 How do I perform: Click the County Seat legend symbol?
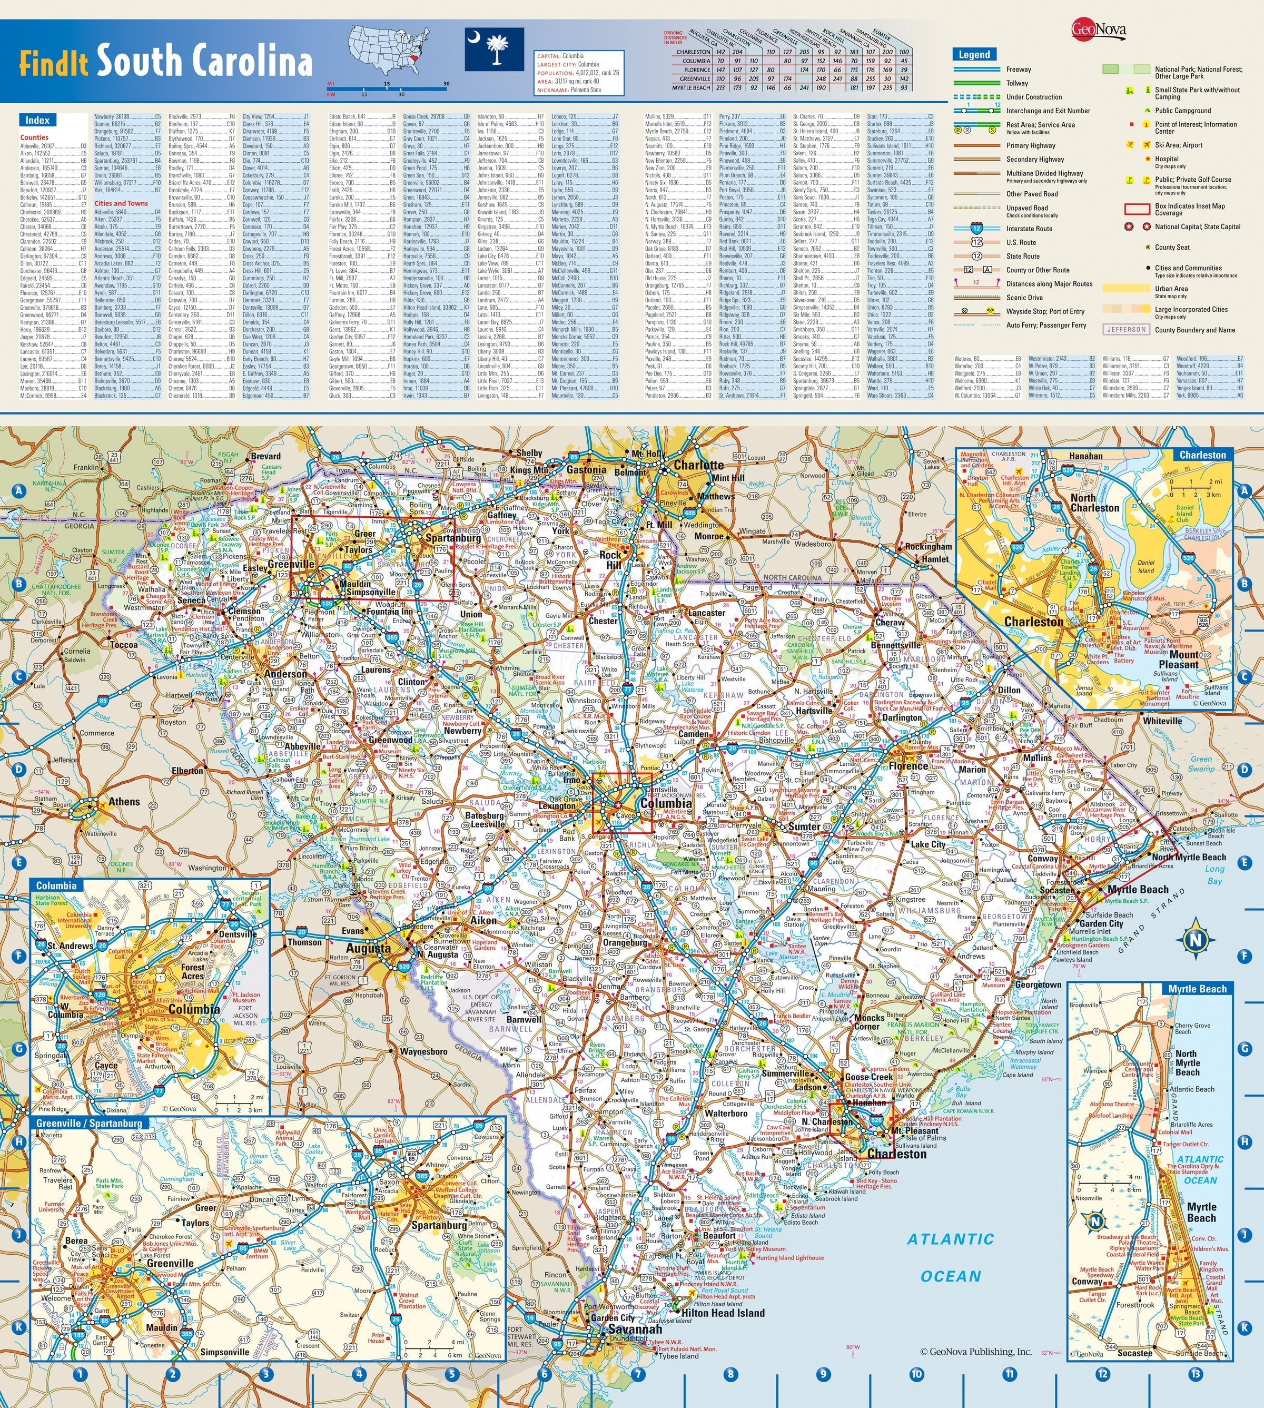point(1147,247)
